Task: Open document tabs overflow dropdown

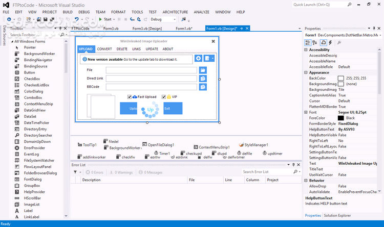Action: click(x=300, y=29)
